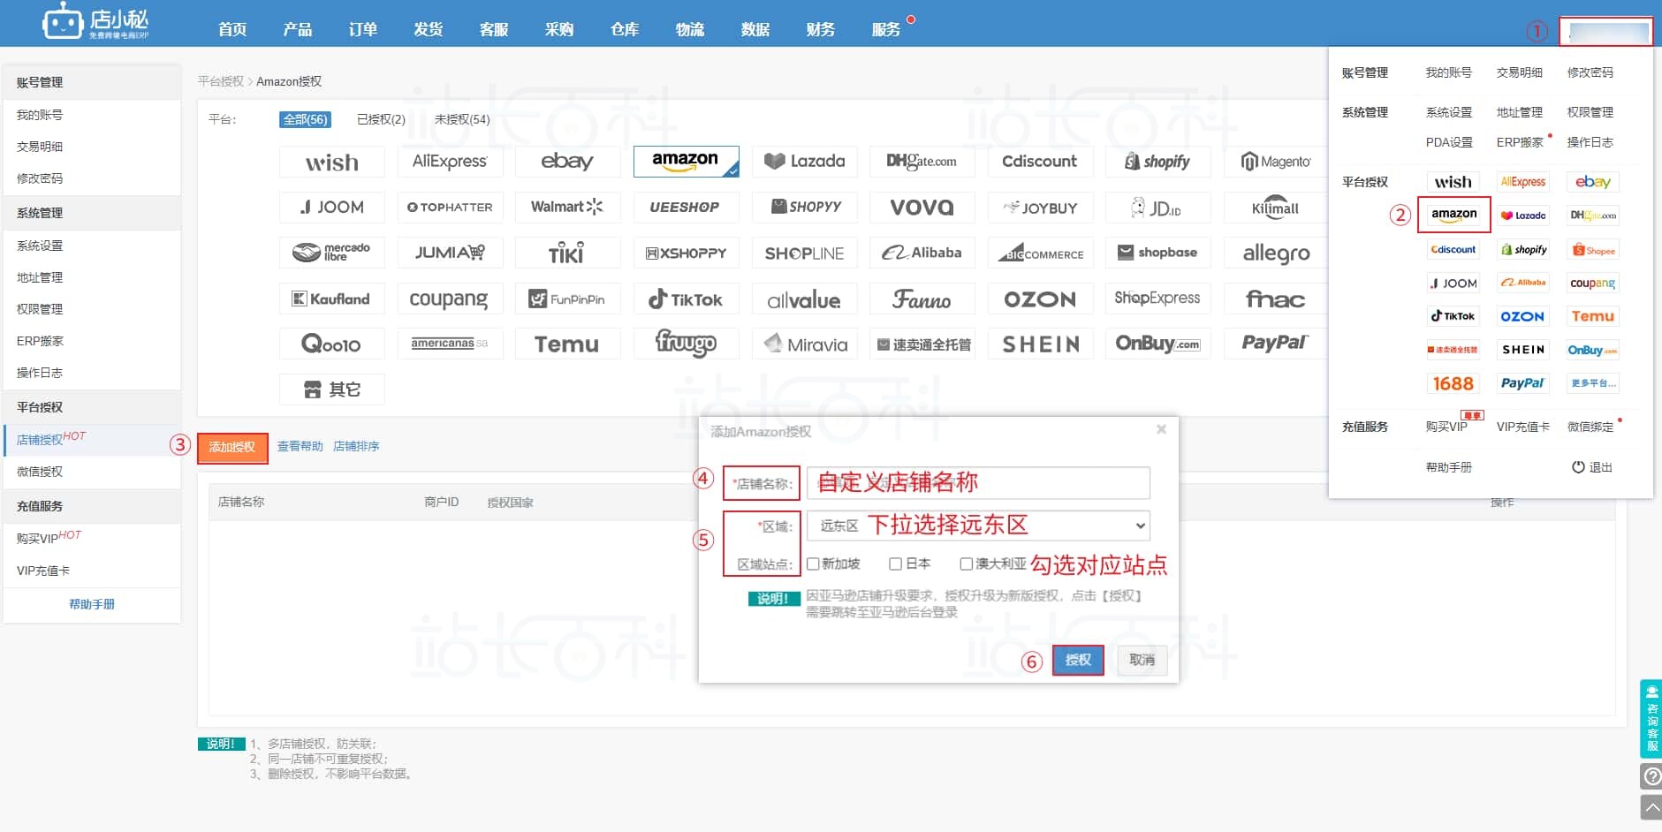Screen dimensions: 1662x832
Task: Open 更多平台 in the dropdown panel
Action: coord(1593,383)
